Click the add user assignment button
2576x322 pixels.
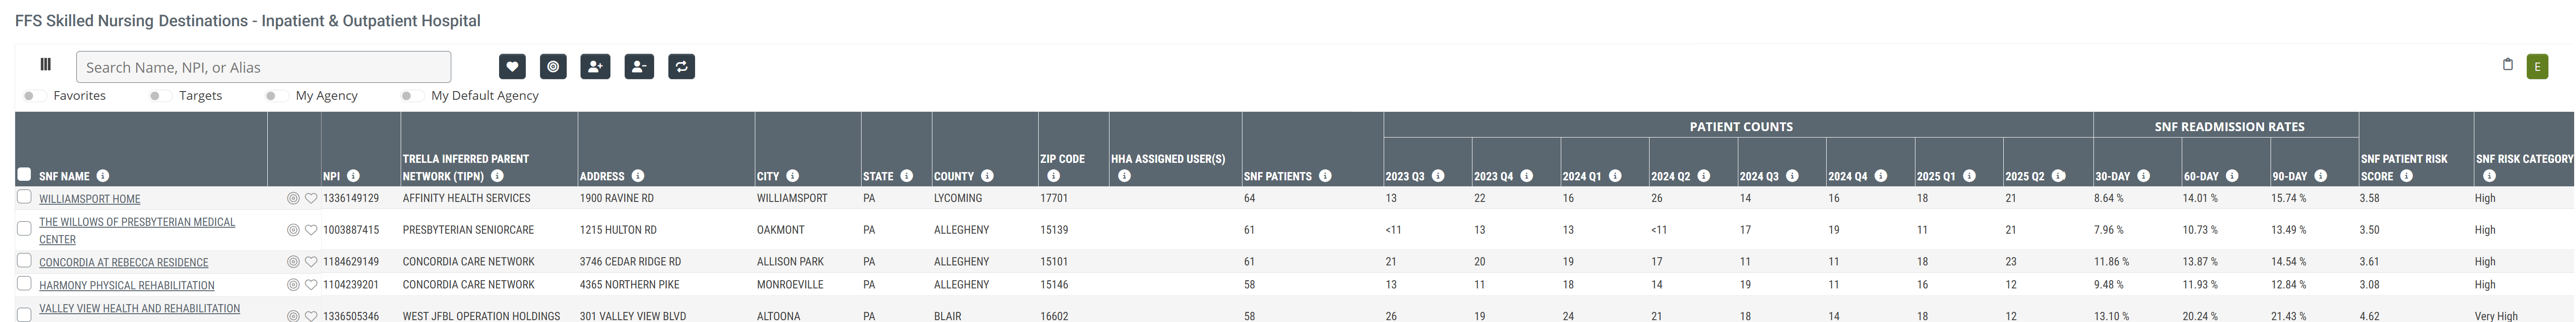(595, 67)
